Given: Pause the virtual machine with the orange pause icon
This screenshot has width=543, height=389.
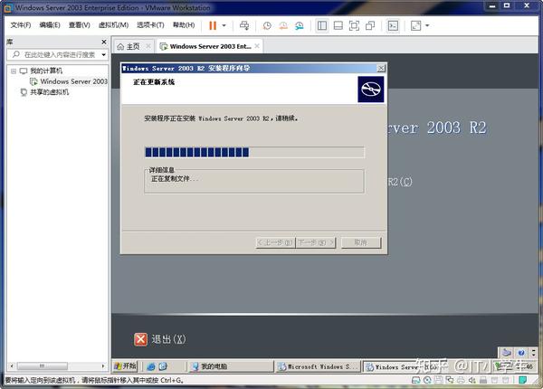Looking at the screenshot, I should point(213,25).
